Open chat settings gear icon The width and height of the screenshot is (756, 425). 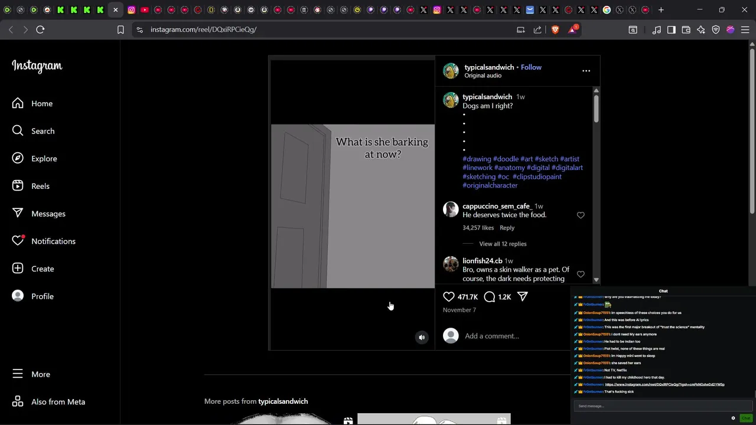point(734,418)
